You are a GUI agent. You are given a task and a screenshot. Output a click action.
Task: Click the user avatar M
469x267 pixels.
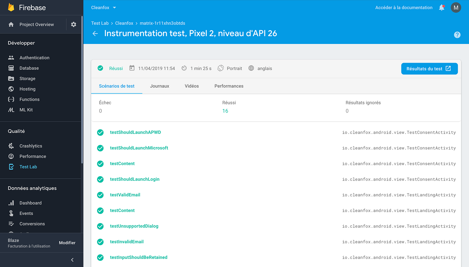click(x=456, y=8)
